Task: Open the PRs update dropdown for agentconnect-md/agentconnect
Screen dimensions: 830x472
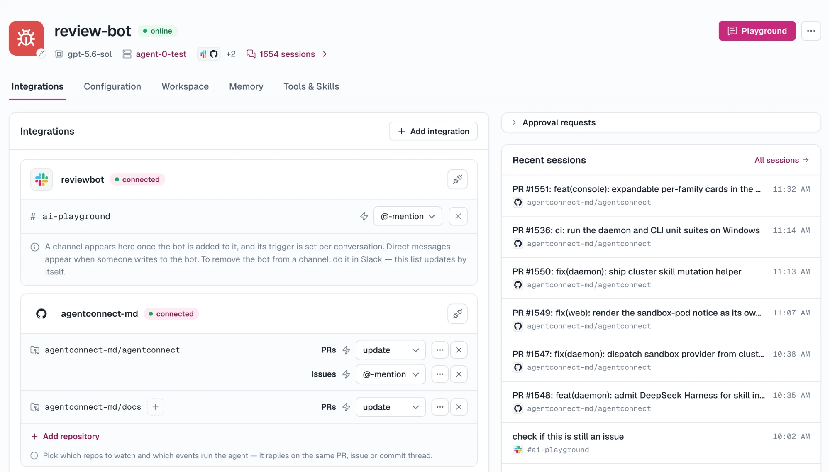Action: [391, 350]
